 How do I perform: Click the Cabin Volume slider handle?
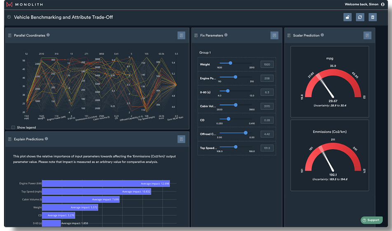tap(236, 105)
